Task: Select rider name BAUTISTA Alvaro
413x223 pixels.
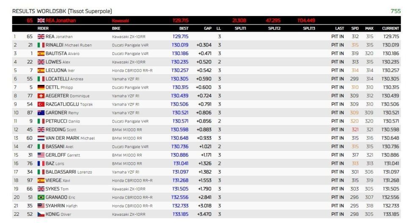Action: point(63,53)
